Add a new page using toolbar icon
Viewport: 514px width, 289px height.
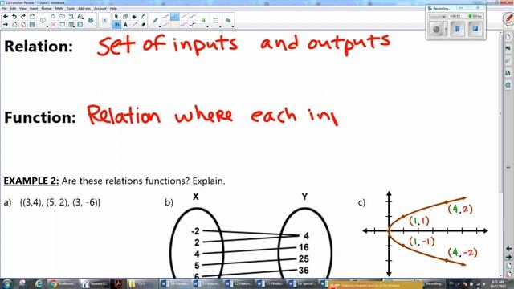point(14,25)
